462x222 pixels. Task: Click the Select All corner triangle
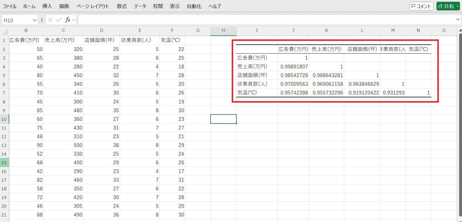tap(5, 31)
